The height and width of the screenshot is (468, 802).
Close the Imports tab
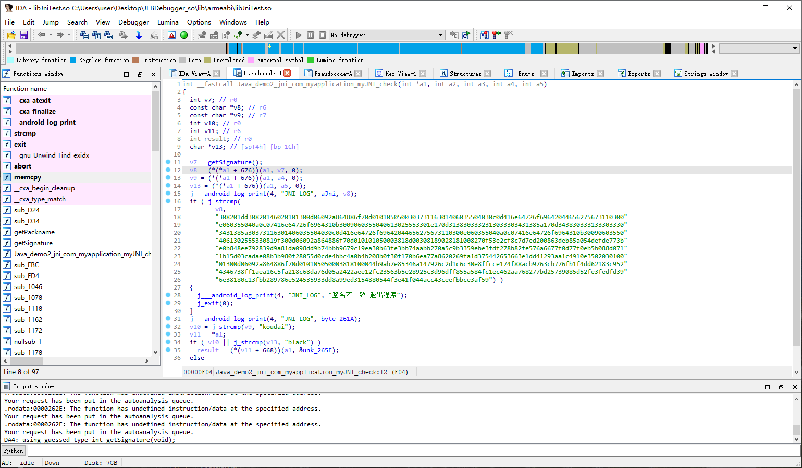pos(600,74)
